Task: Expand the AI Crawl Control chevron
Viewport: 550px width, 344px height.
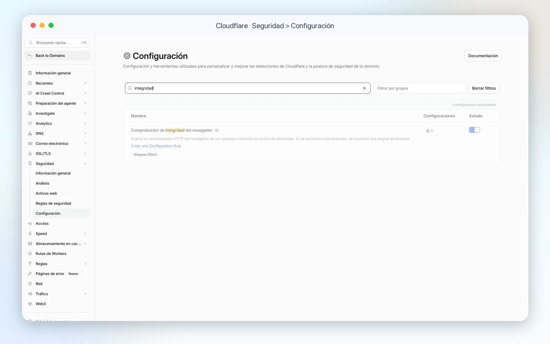Action: click(85, 93)
